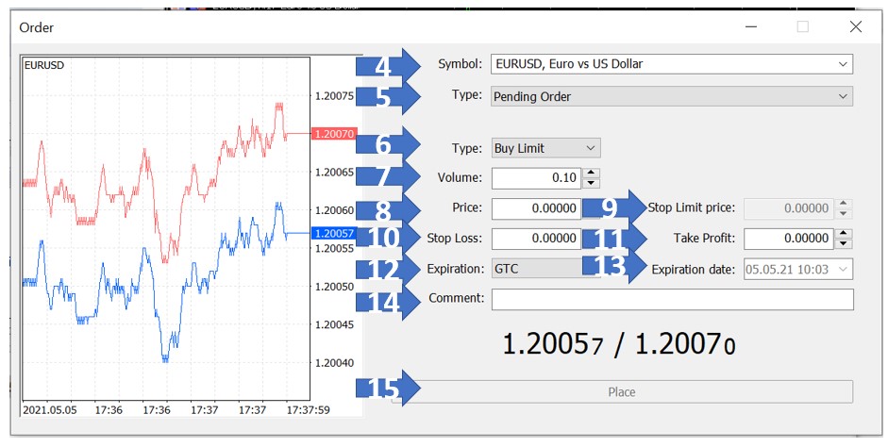The width and height of the screenshot is (888, 447).
Task: Open the Symbol dropdown EURUSD
Action: point(671,64)
